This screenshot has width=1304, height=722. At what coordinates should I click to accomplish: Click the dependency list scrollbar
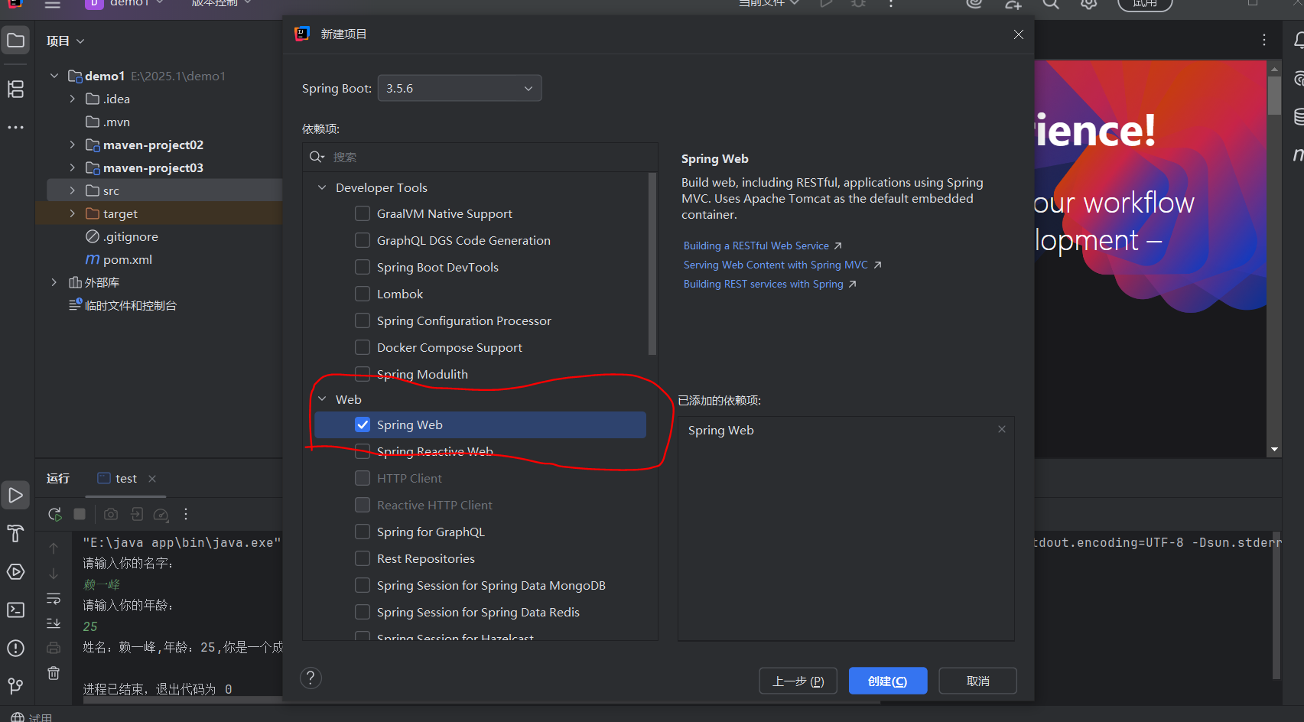click(652, 264)
